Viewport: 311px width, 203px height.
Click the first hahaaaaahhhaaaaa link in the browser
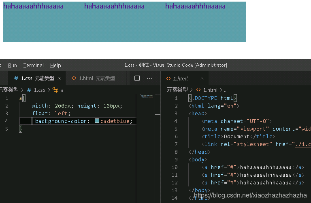coord(33,6)
